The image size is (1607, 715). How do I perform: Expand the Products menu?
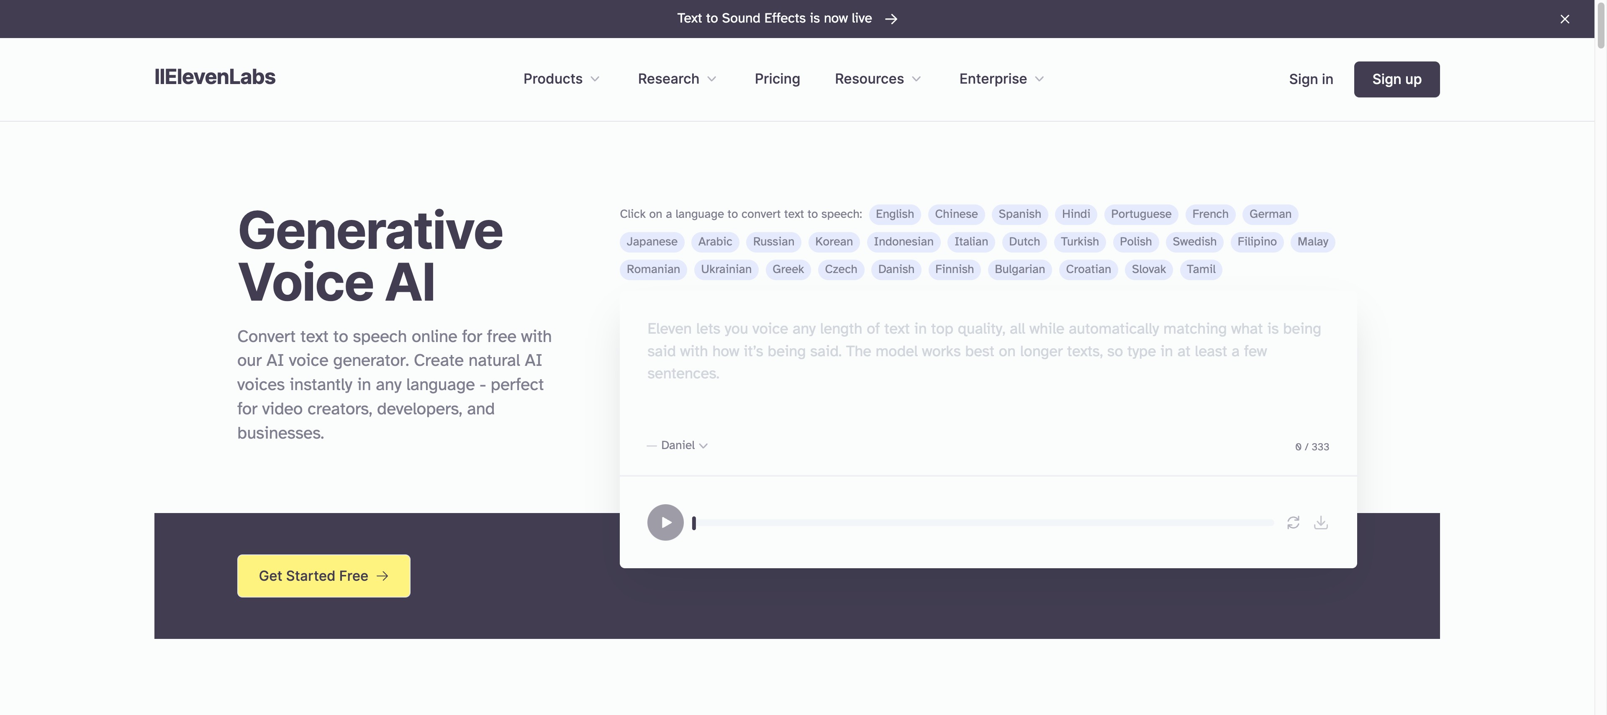(x=562, y=79)
